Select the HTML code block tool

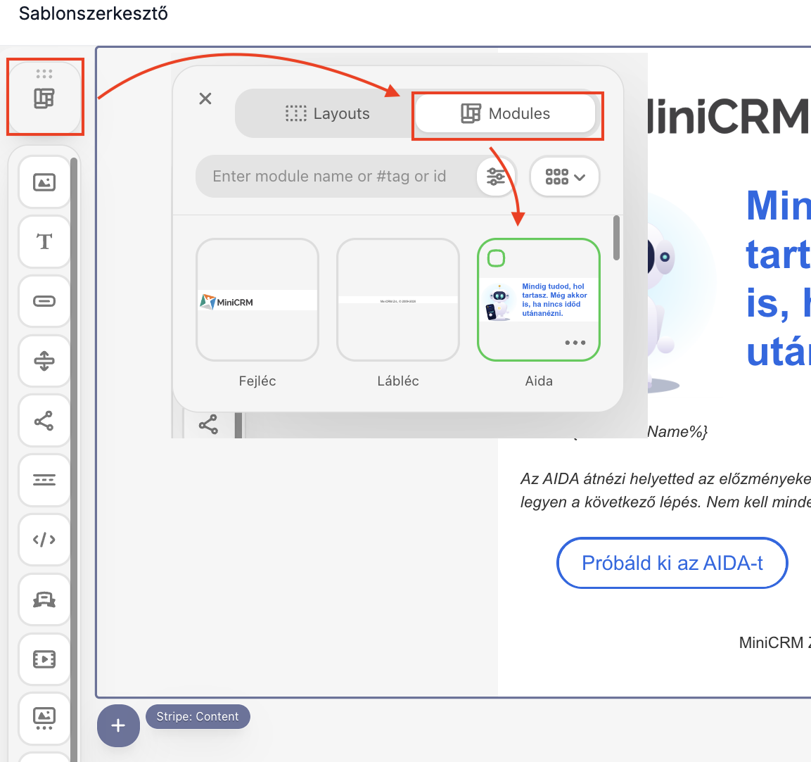tap(44, 540)
